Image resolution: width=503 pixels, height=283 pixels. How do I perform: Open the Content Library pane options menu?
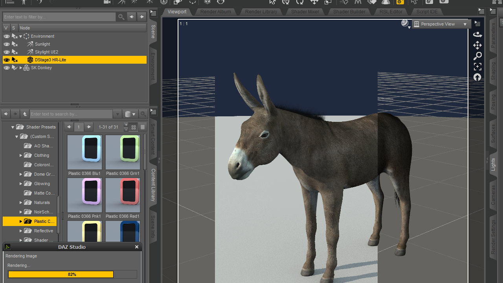(x=153, y=112)
